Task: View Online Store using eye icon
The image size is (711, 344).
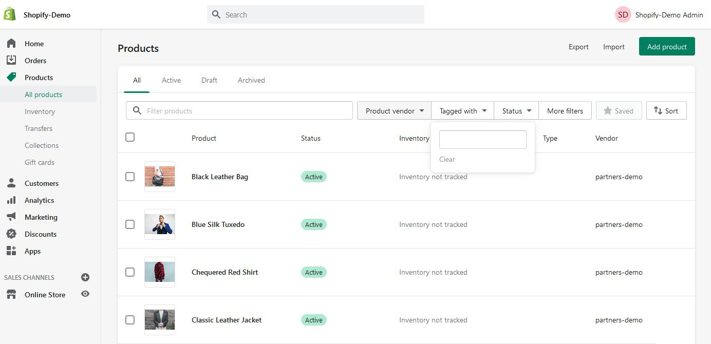Action: (x=85, y=294)
